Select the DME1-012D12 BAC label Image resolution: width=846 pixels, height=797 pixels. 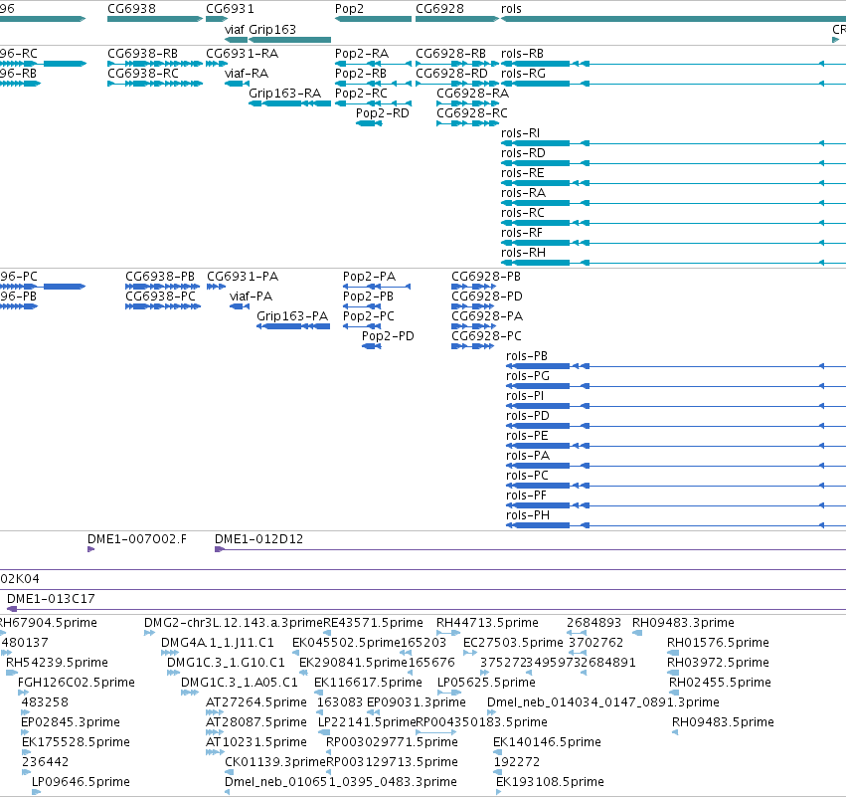point(258,539)
